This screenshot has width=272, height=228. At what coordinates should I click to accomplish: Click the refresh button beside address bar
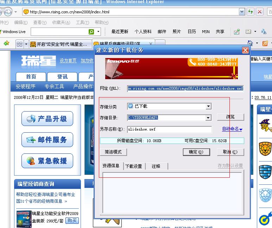pos(251,12)
